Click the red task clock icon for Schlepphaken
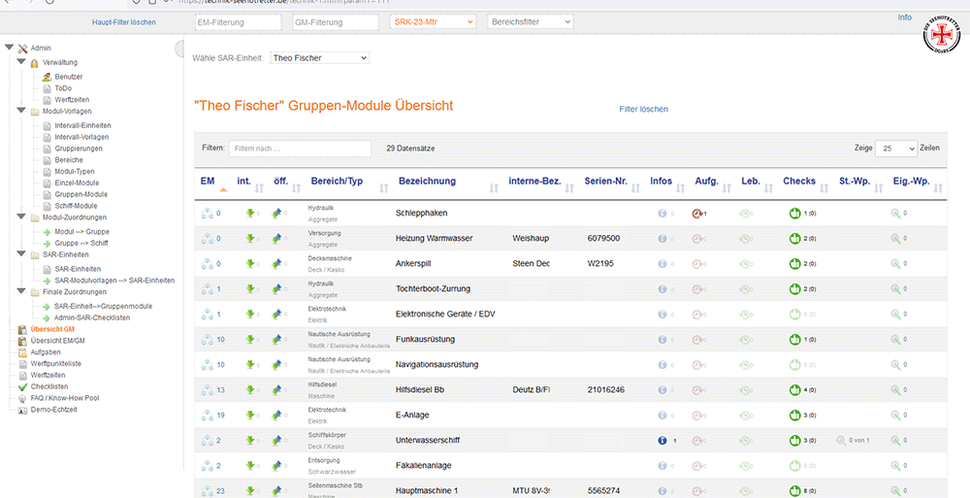 click(697, 213)
